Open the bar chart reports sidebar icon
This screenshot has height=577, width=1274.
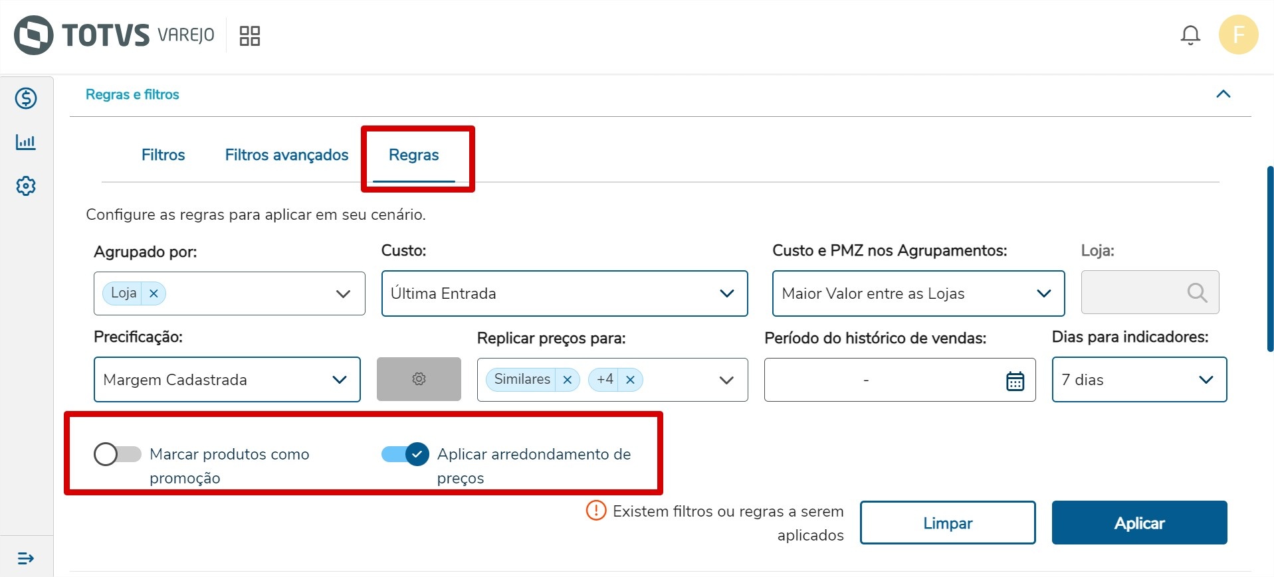(26, 142)
